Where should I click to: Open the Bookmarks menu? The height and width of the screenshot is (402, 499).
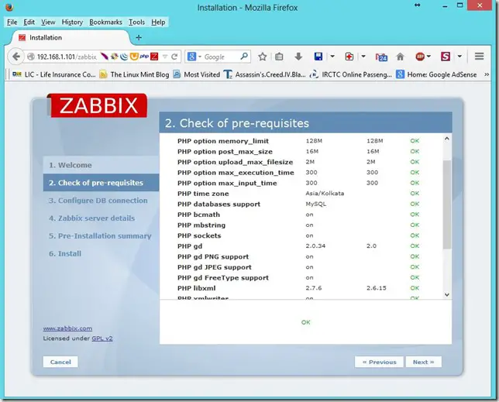(x=105, y=22)
